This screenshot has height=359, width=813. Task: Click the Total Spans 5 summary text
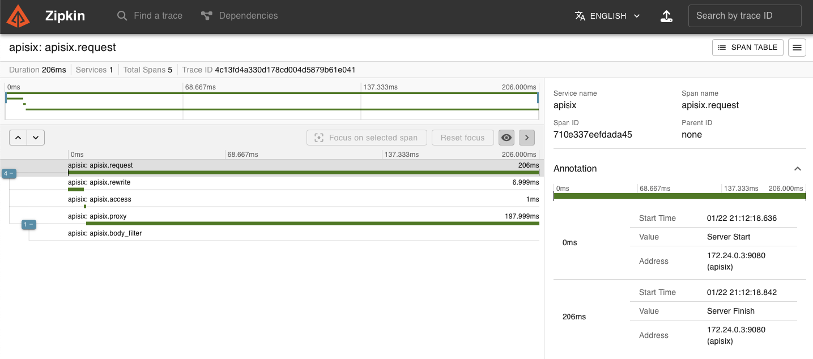(148, 70)
